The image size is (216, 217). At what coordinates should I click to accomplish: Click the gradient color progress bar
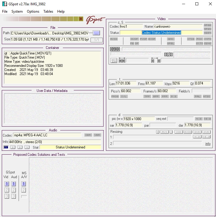(43, 19)
